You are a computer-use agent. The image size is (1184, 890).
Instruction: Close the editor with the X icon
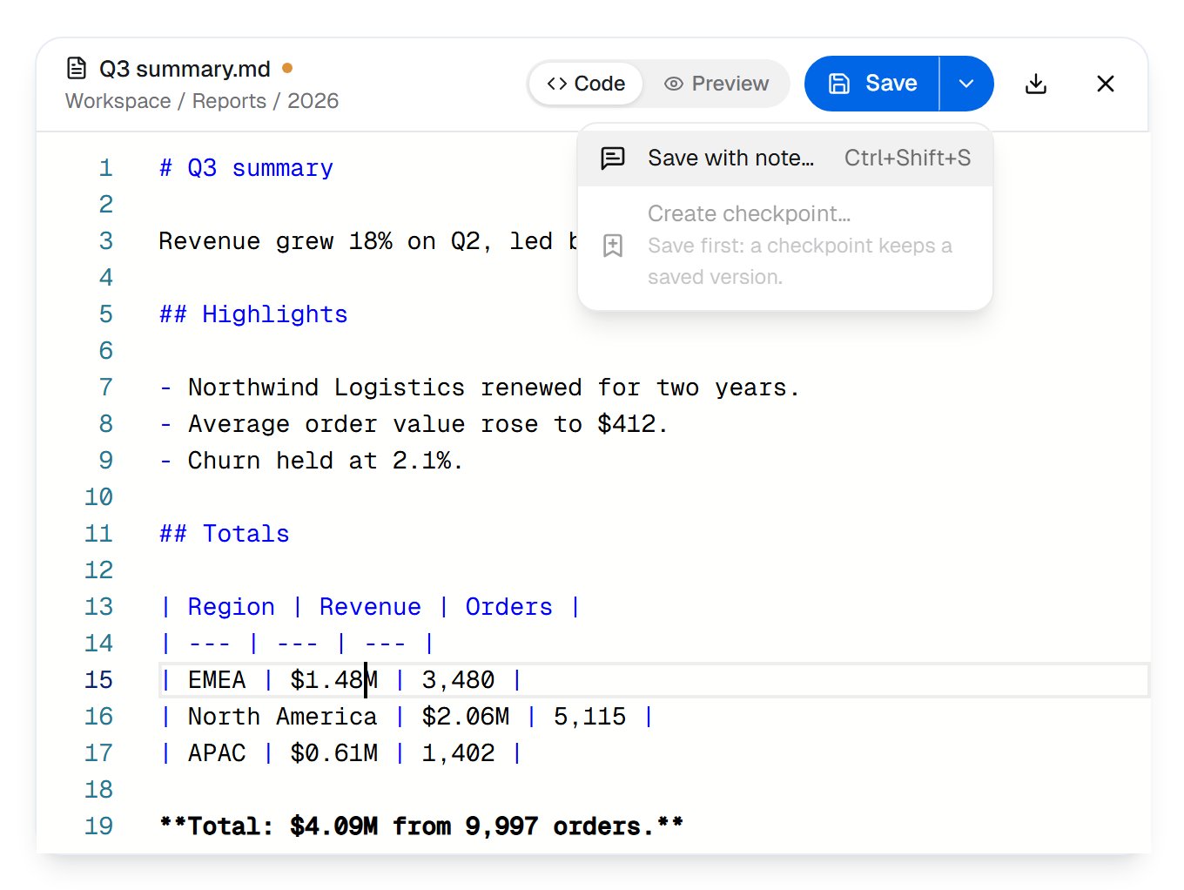click(x=1106, y=84)
